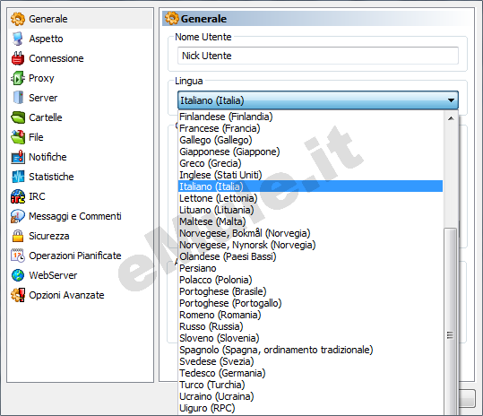Screen dimensions: 483x416
Task: Collapse the Lingua combo box arrow
Action: tap(451, 100)
